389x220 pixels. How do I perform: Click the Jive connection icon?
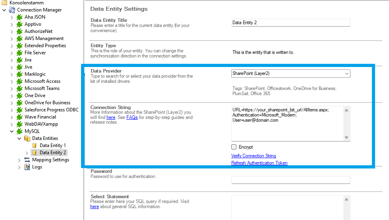tap(19, 67)
